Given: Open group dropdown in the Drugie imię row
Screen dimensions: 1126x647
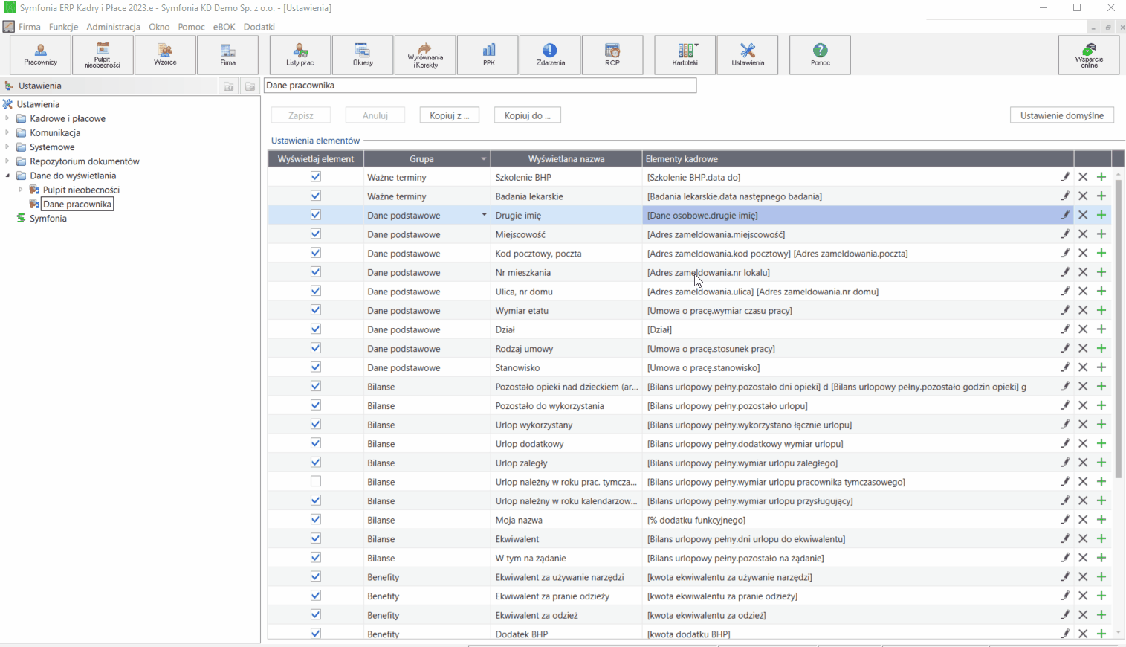Looking at the screenshot, I should pyautogui.click(x=484, y=215).
